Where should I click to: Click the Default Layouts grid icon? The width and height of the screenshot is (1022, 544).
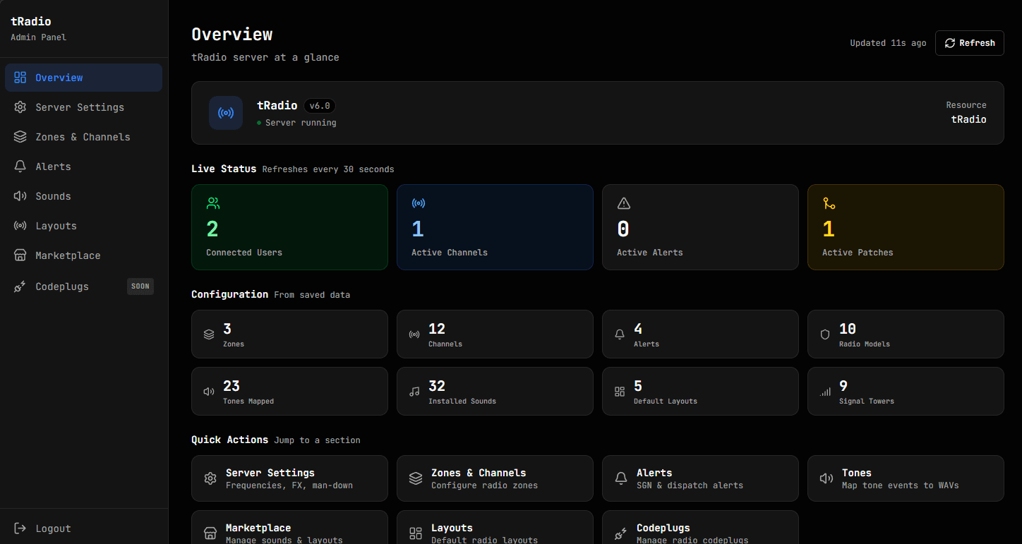pyautogui.click(x=620, y=392)
